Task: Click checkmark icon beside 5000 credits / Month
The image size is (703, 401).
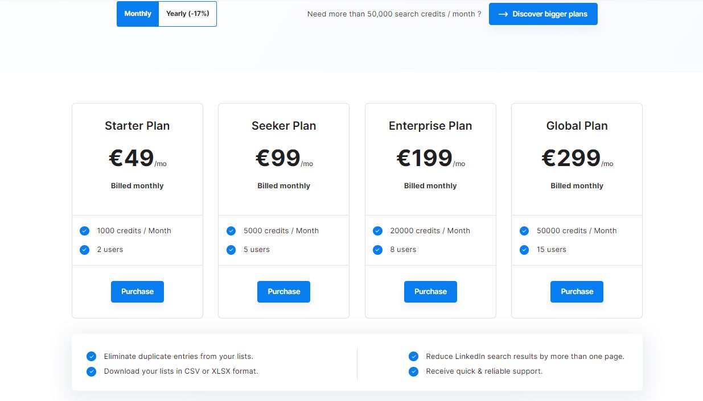Action: pyautogui.click(x=231, y=231)
